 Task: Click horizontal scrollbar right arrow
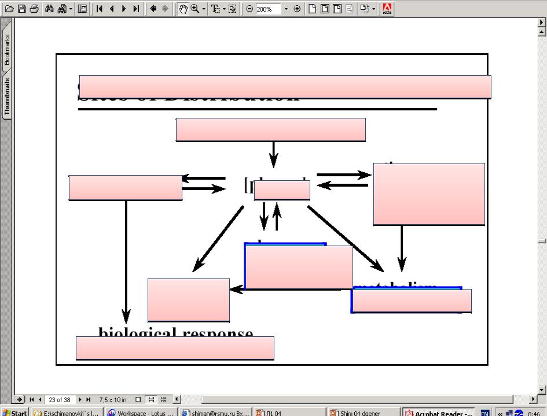point(533,399)
